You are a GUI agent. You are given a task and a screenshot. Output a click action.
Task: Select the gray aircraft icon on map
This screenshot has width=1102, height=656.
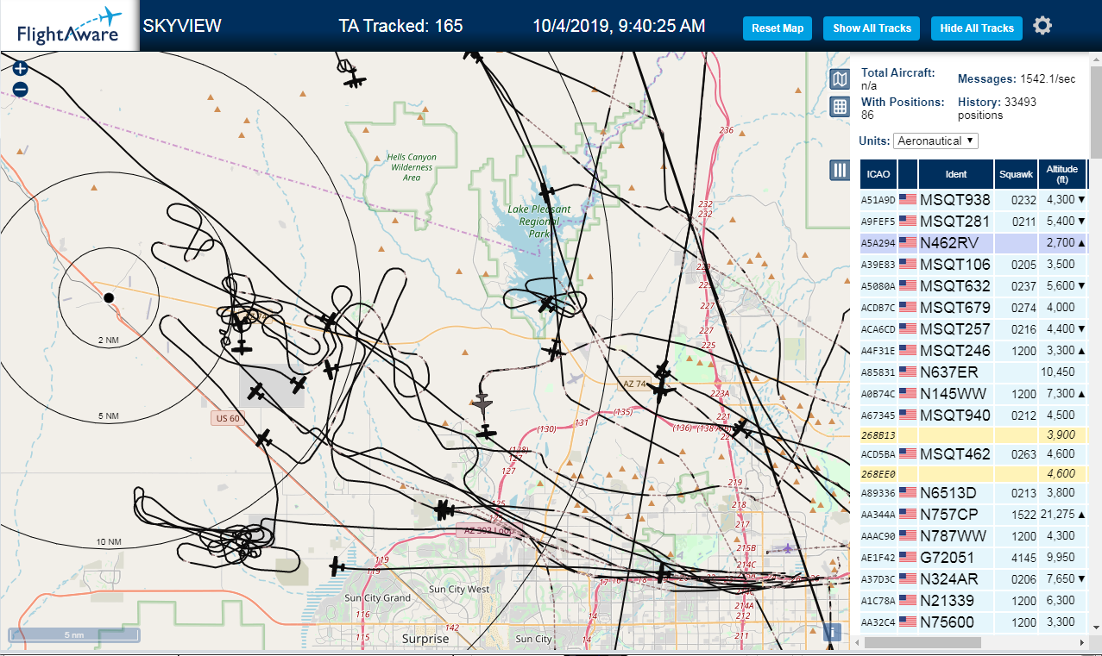click(482, 403)
